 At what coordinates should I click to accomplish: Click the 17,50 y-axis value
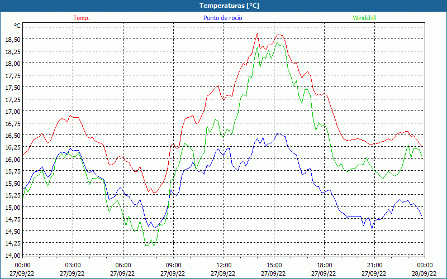13,88
